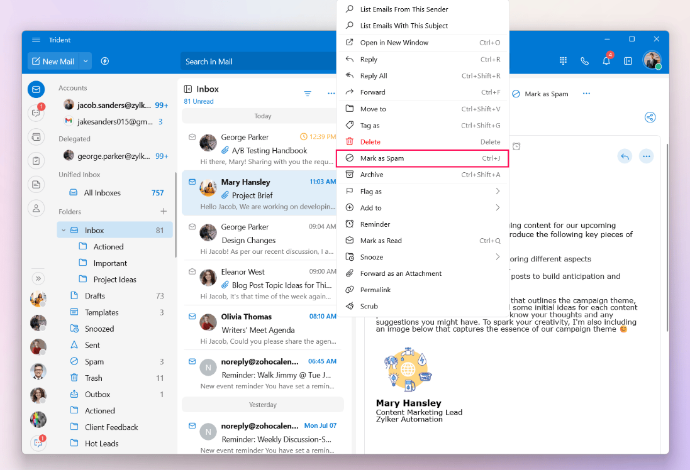Image resolution: width=690 pixels, height=470 pixels.
Task: Add a new folder with plus icon
Action: point(164,212)
